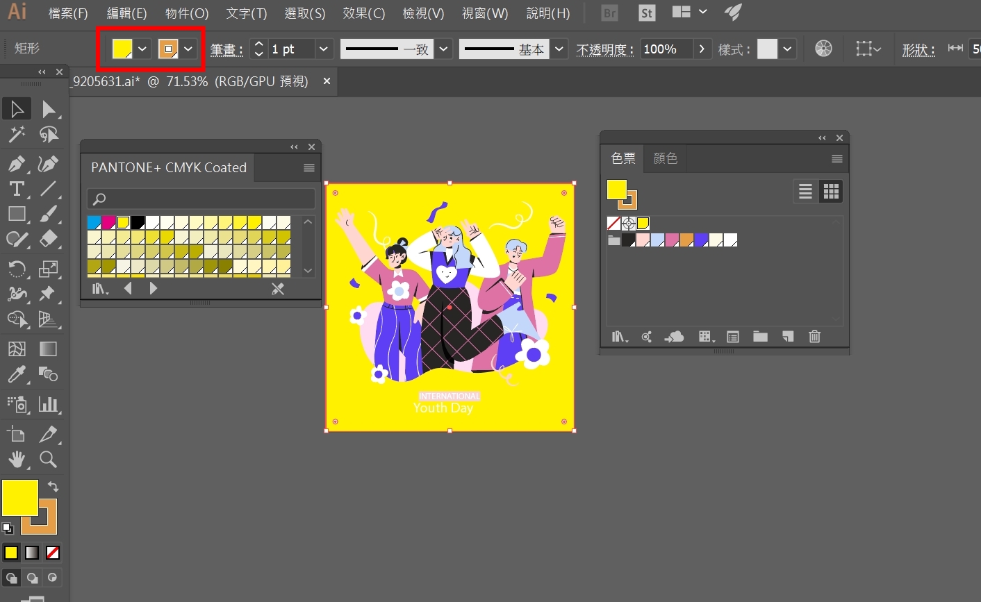Switch to the 顏色 panel tab
Screen dimensions: 981x602
click(x=665, y=158)
